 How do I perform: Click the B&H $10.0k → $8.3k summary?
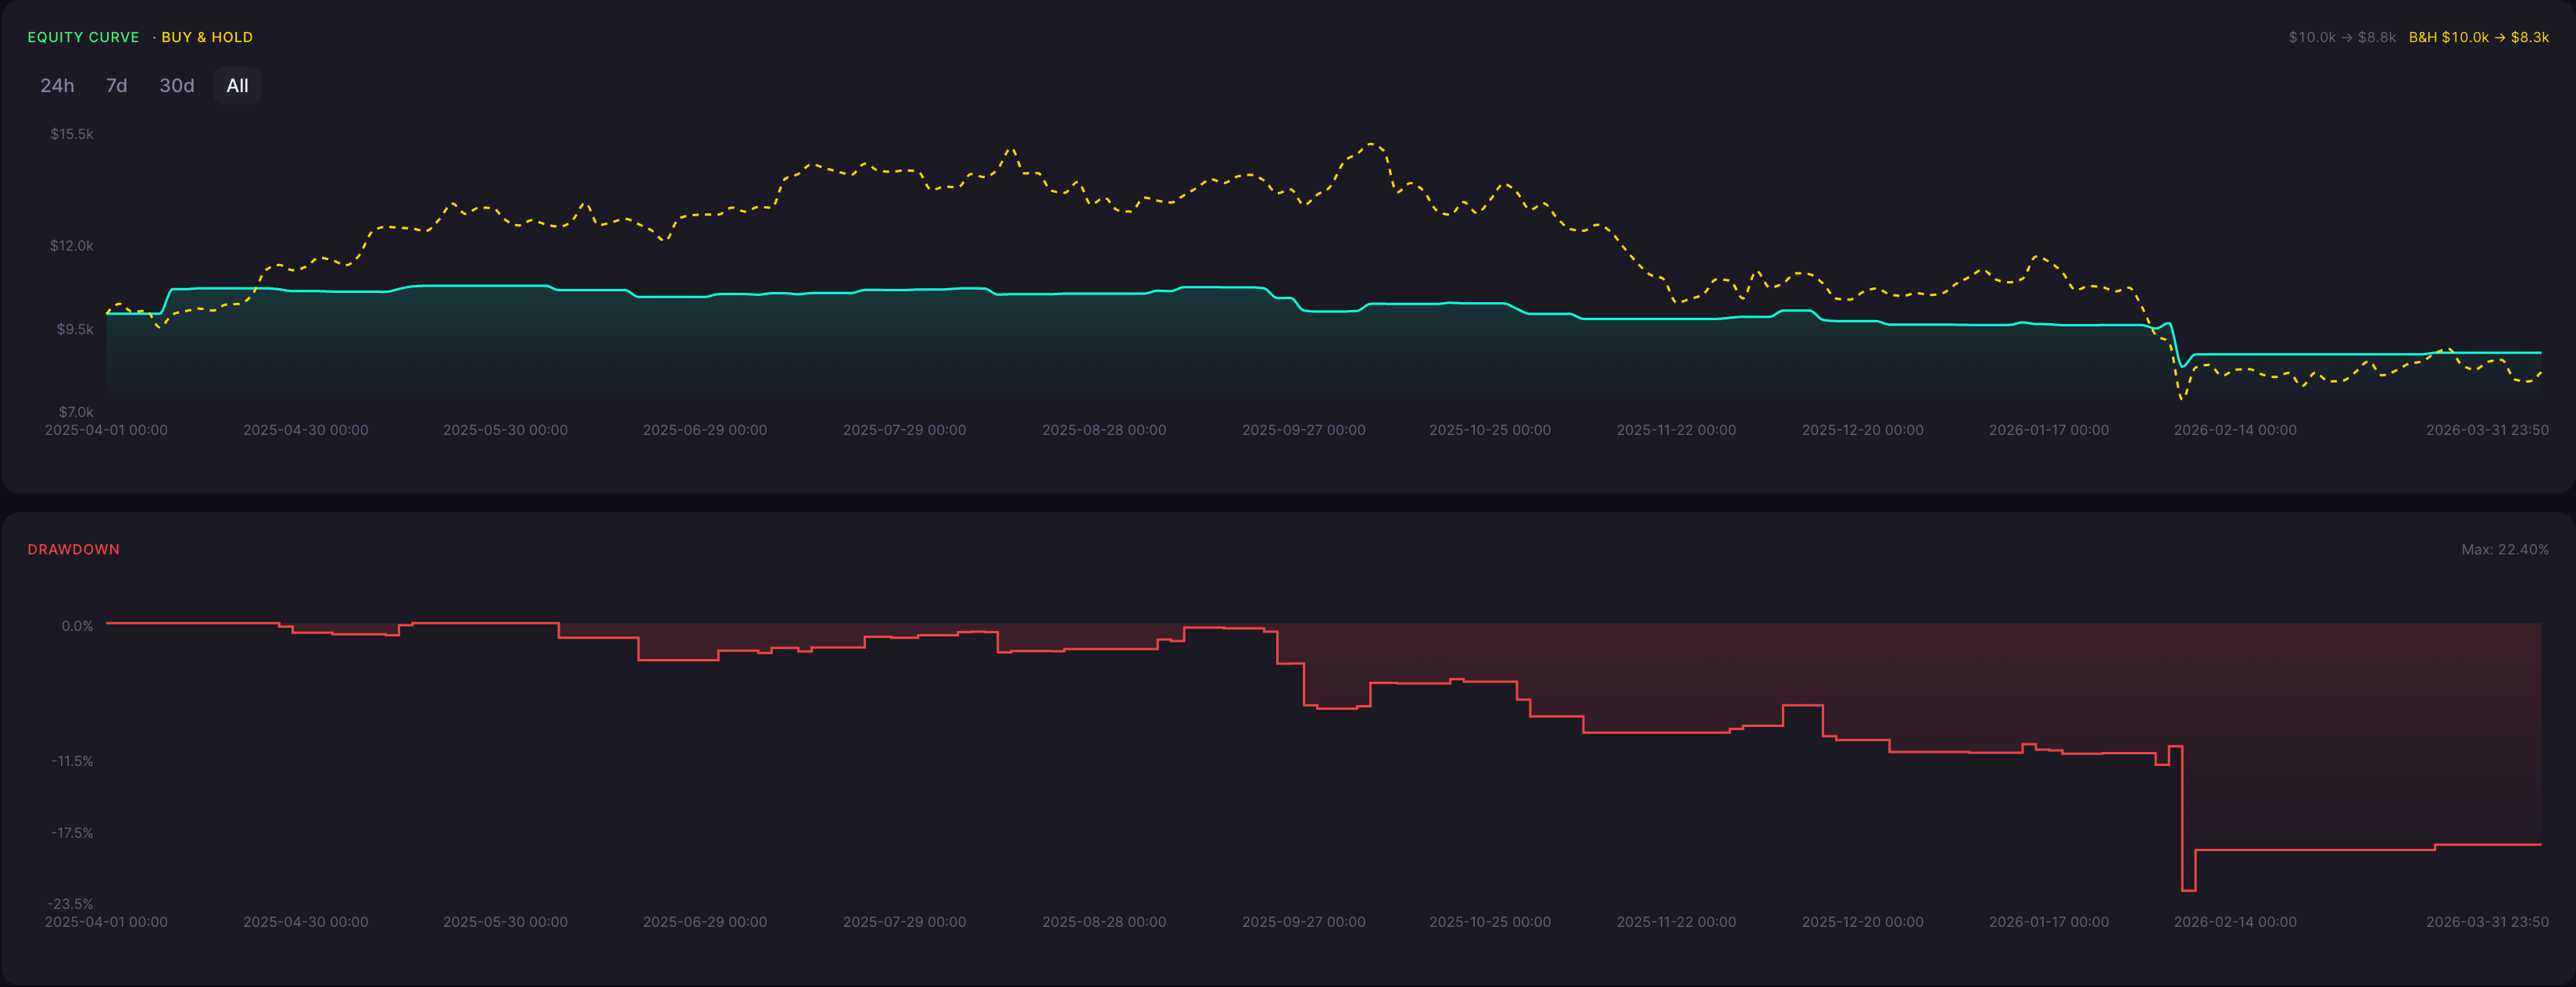click(x=2478, y=37)
